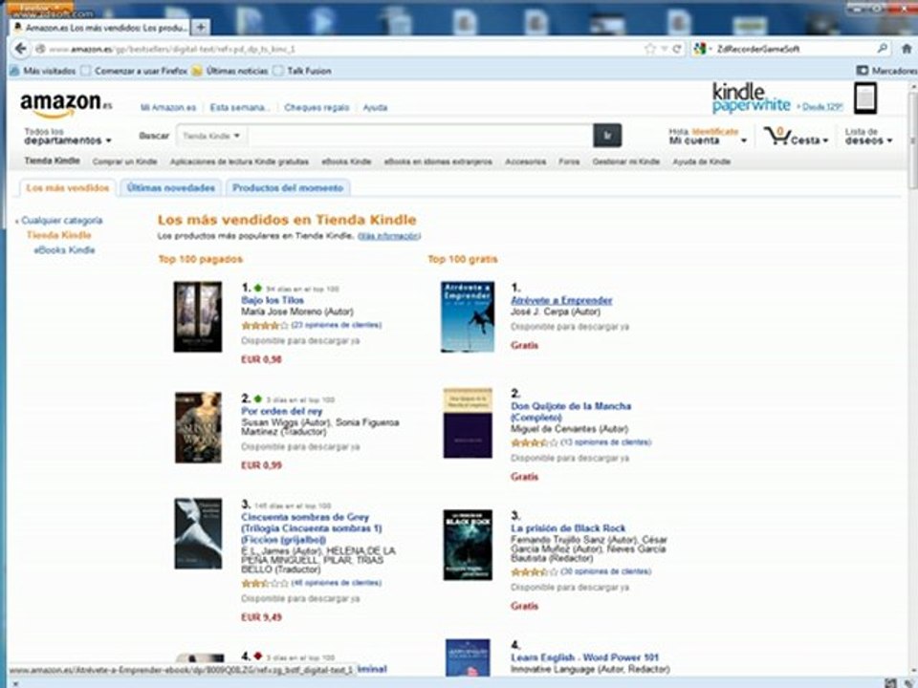The width and height of the screenshot is (918, 688).
Task: Select the Amazon.es browser tab
Action: (x=100, y=28)
